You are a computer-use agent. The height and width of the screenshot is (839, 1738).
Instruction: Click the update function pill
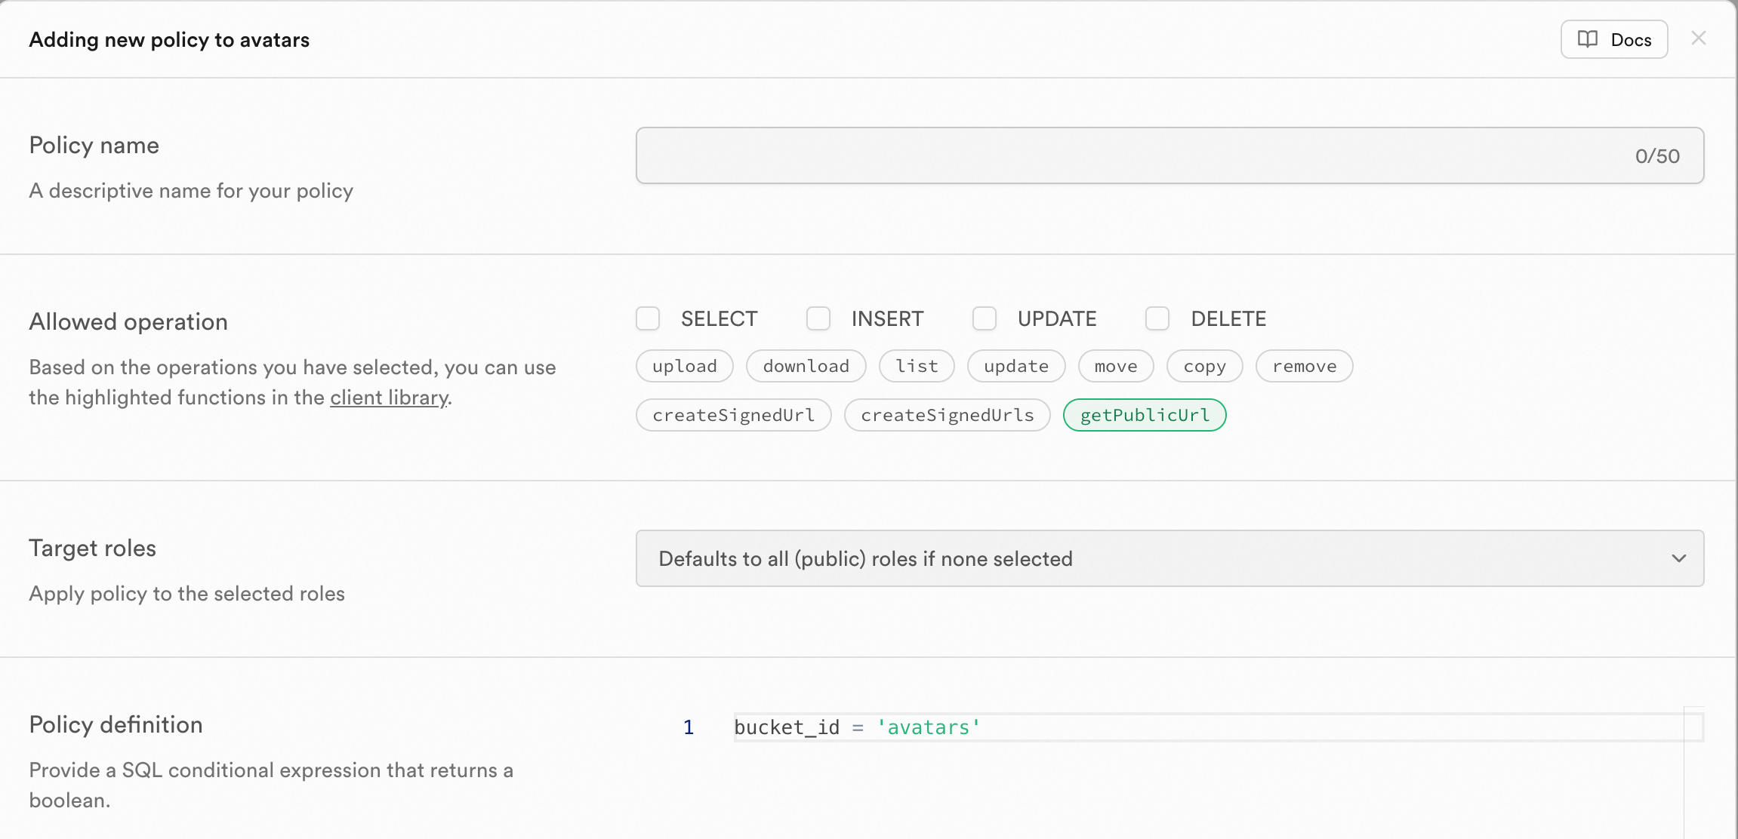click(x=1015, y=367)
